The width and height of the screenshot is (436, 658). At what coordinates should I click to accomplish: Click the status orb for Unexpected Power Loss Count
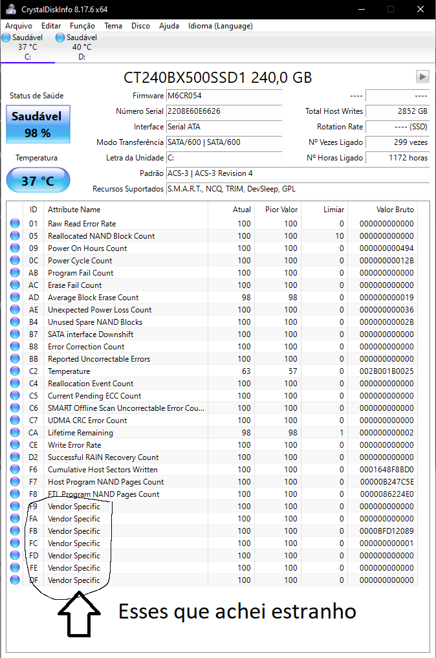pyautogui.click(x=15, y=309)
